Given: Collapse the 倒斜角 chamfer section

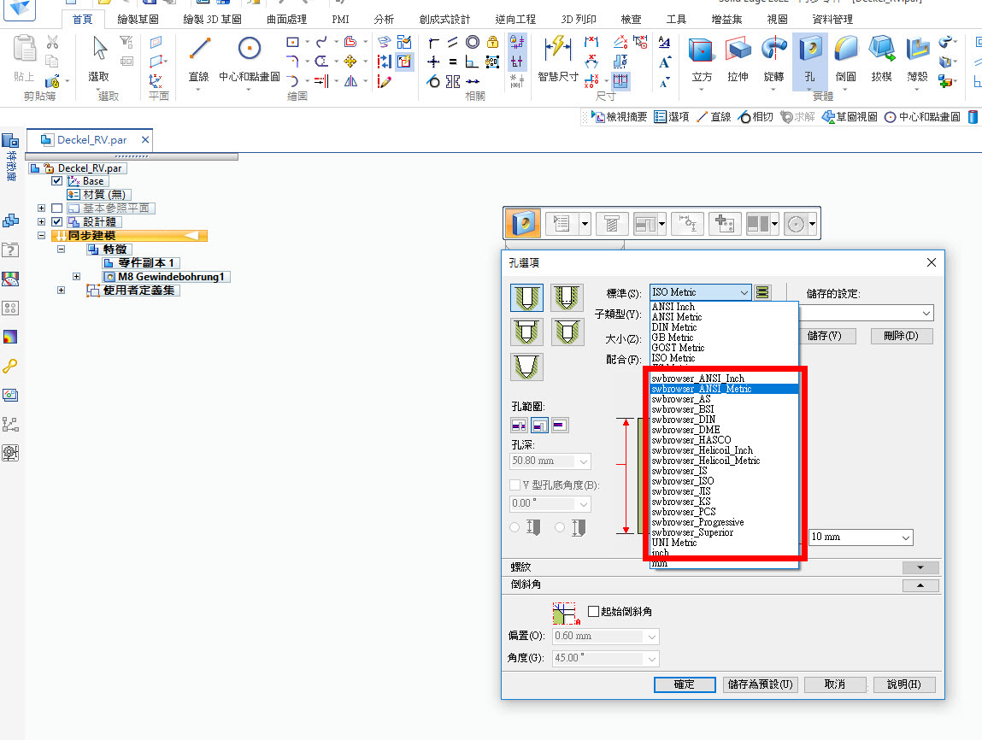Looking at the screenshot, I should (920, 585).
